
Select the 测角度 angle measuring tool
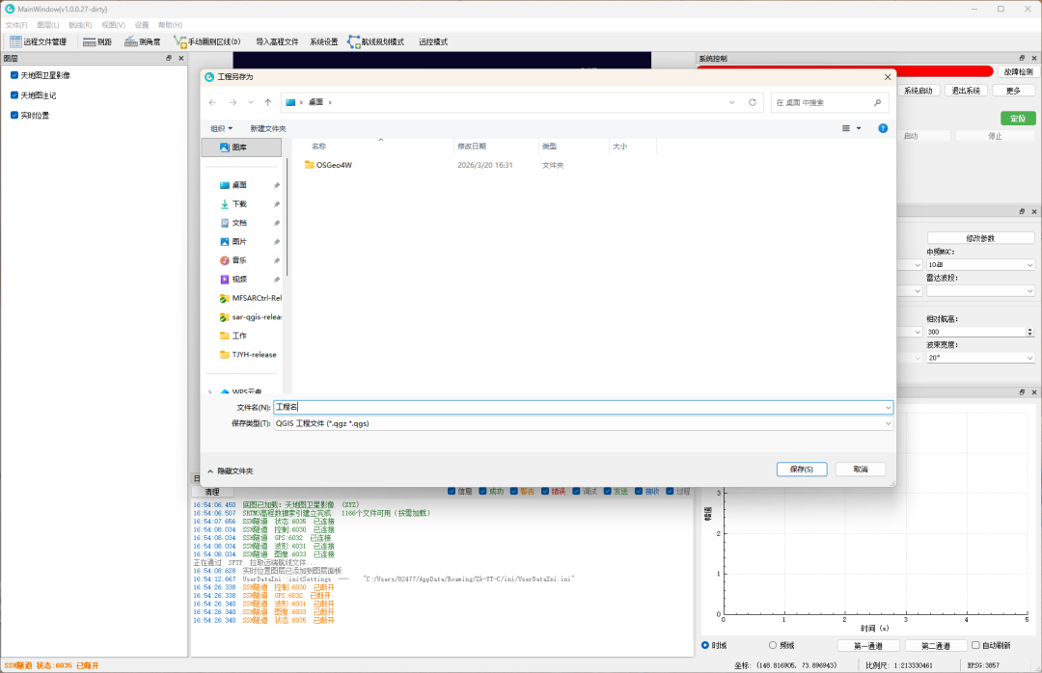(x=142, y=41)
